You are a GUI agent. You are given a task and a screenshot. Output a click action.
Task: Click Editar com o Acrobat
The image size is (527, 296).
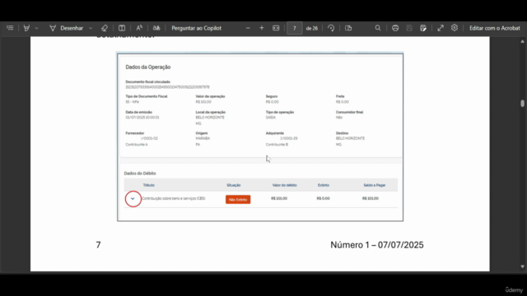[x=494, y=28]
